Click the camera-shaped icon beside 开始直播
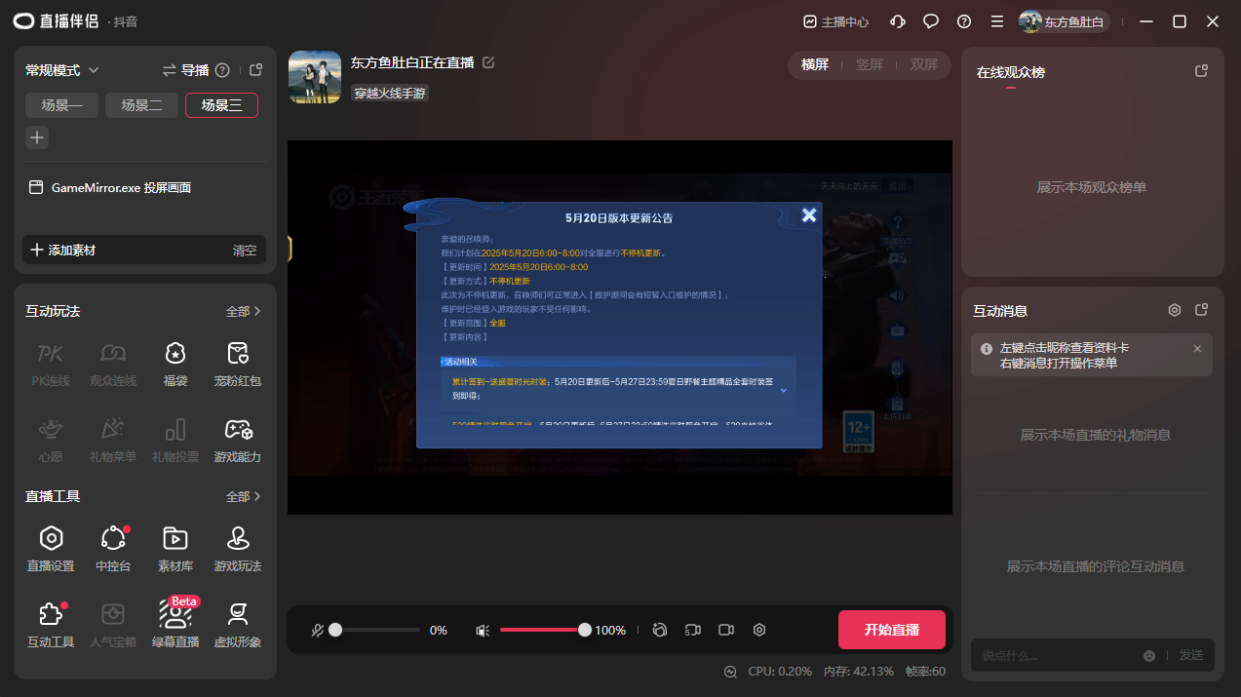The width and height of the screenshot is (1241, 697). [x=726, y=630]
